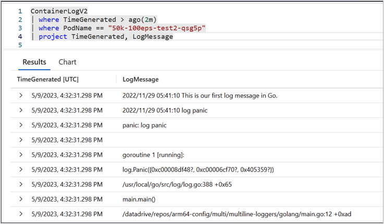
Task: Select cell 'This is our first log message in Go.'
Action: point(200,96)
